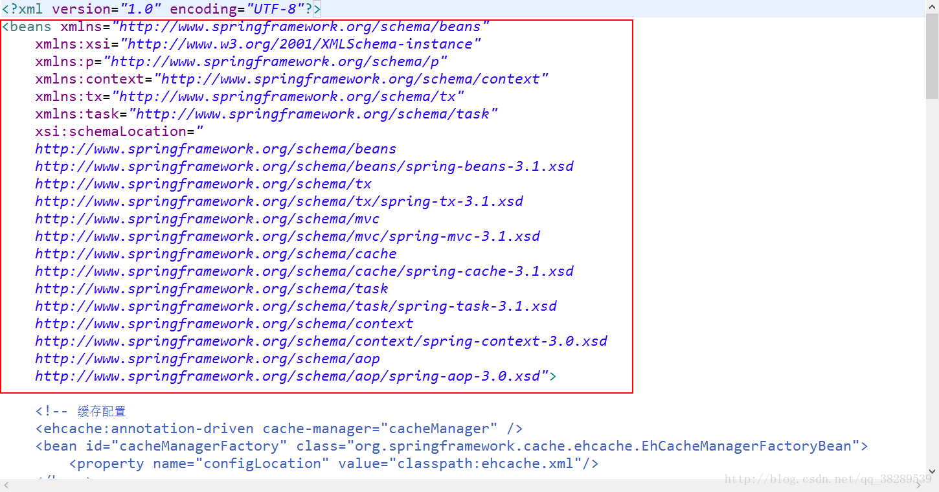Place cursor on the beans xmlns line
This screenshot has height=492, width=939.
[x=246, y=27]
